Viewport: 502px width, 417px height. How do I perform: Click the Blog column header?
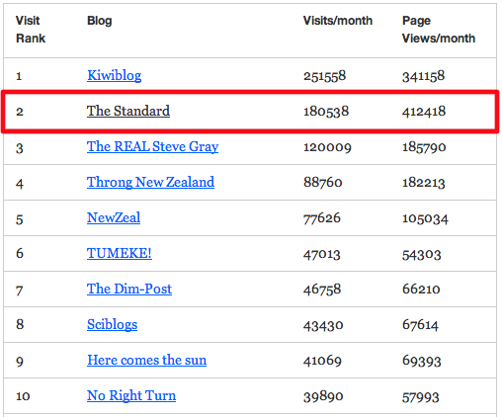tap(100, 21)
